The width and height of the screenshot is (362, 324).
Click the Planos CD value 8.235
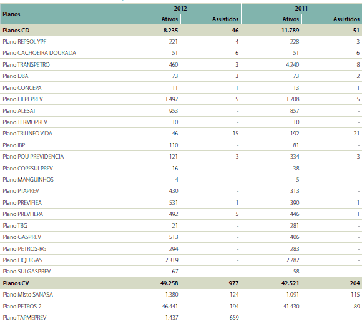tap(170, 31)
